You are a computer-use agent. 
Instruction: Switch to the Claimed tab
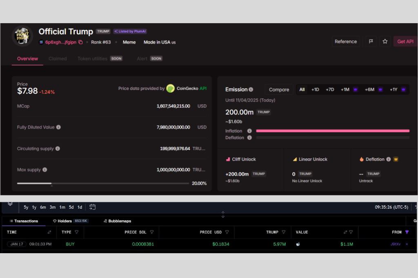click(x=58, y=59)
